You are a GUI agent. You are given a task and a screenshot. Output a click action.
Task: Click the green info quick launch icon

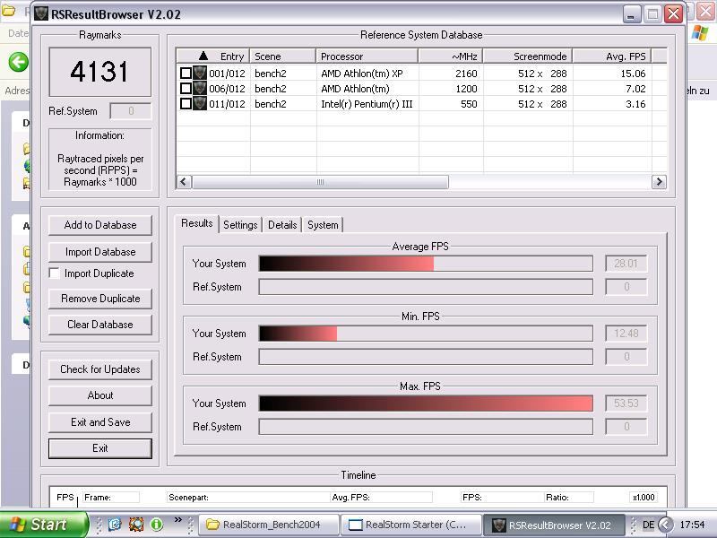156,525
